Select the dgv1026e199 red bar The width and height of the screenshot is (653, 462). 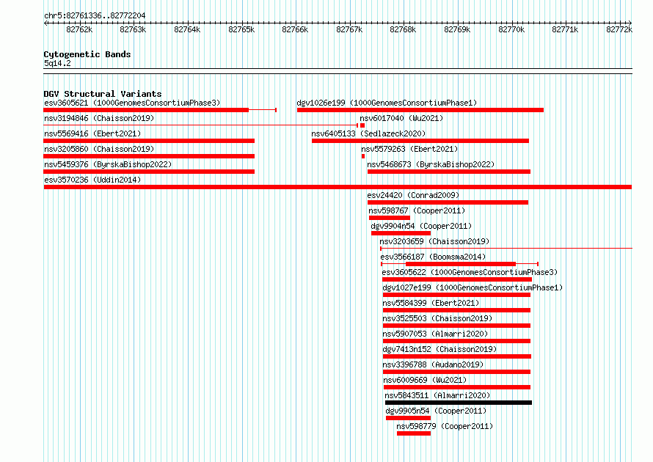point(420,110)
